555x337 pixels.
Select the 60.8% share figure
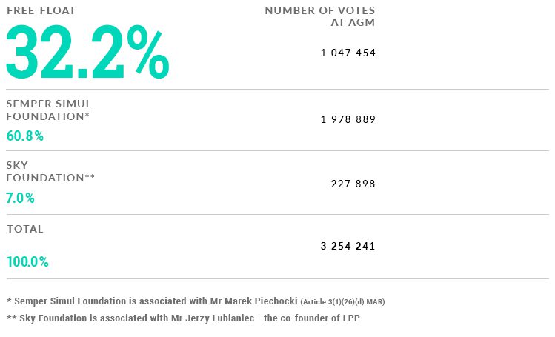pos(24,136)
